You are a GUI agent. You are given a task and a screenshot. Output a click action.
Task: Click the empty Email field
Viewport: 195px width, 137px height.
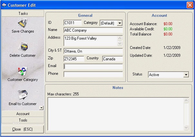[93, 67]
